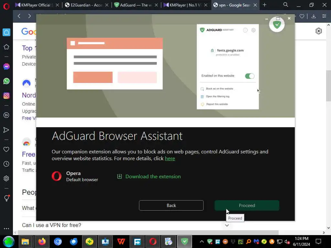Close the E2Guardian tab

pyautogui.click(x=107, y=5)
